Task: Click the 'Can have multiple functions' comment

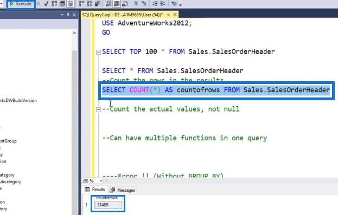Action: coord(184,138)
